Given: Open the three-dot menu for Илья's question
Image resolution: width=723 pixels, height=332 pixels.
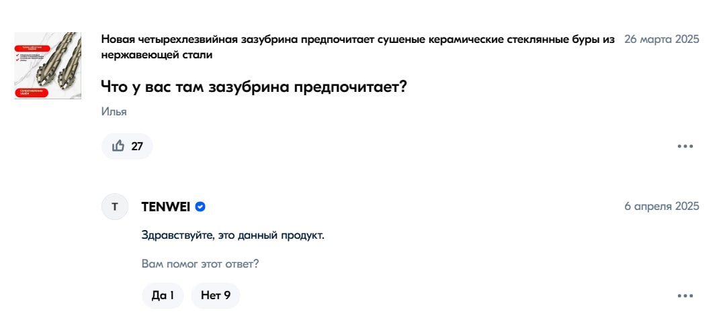Looking at the screenshot, I should coord(685,146).
